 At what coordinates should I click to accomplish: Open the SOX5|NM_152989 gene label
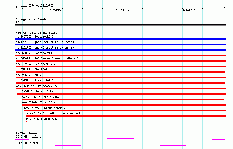click(x=27, y=143)
